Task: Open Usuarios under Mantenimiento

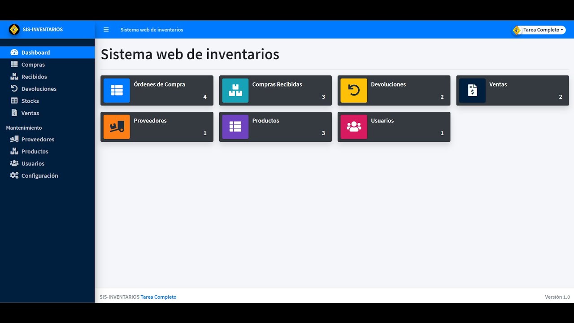Action: point(47,164)
